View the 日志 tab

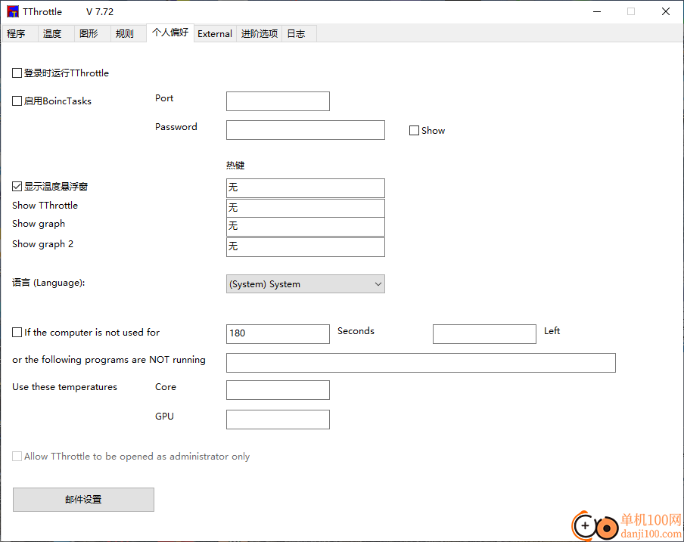(x=299, y=33)
